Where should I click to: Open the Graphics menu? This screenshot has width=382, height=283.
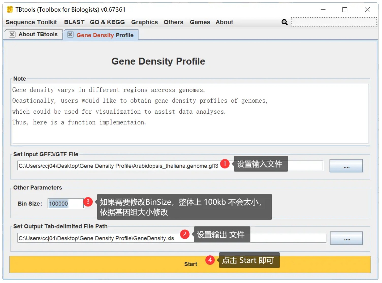tap(144, 22)
